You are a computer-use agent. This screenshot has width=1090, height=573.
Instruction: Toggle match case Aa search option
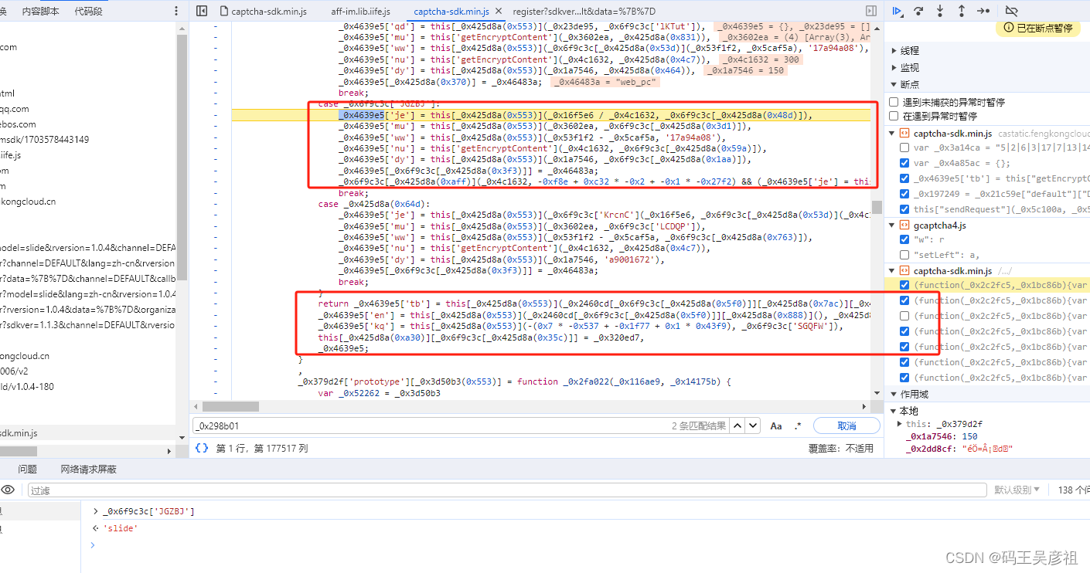pyautogui.click(x=776, y=426)
